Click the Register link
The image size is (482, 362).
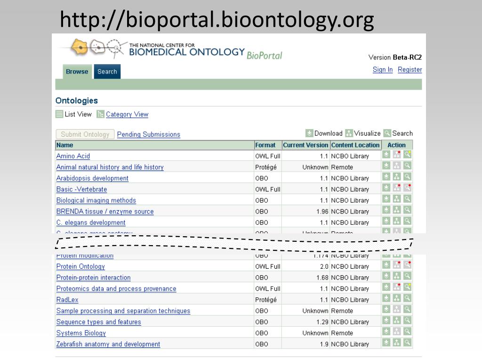coord(410,70)
